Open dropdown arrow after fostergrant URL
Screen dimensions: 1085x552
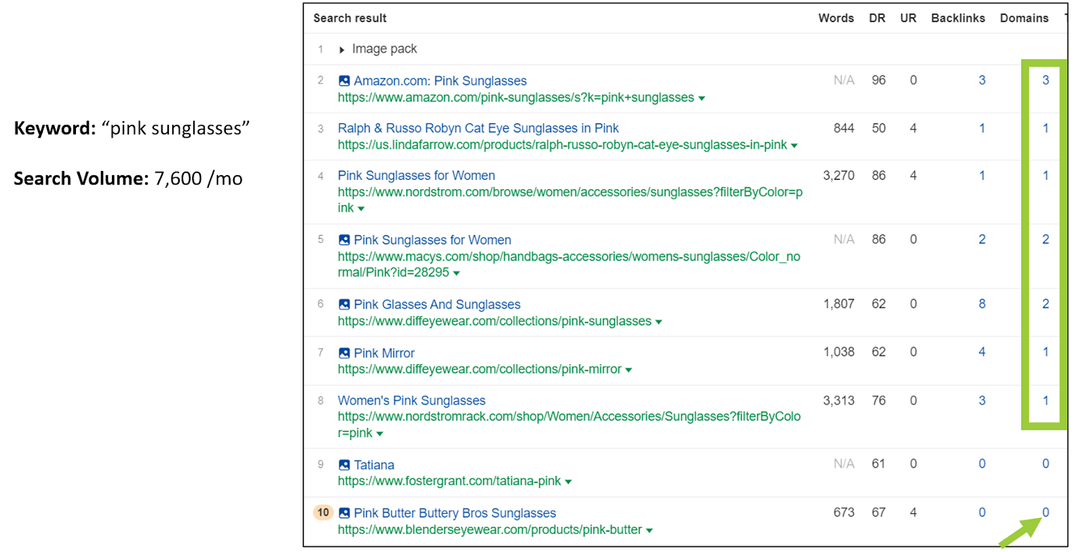568,482
